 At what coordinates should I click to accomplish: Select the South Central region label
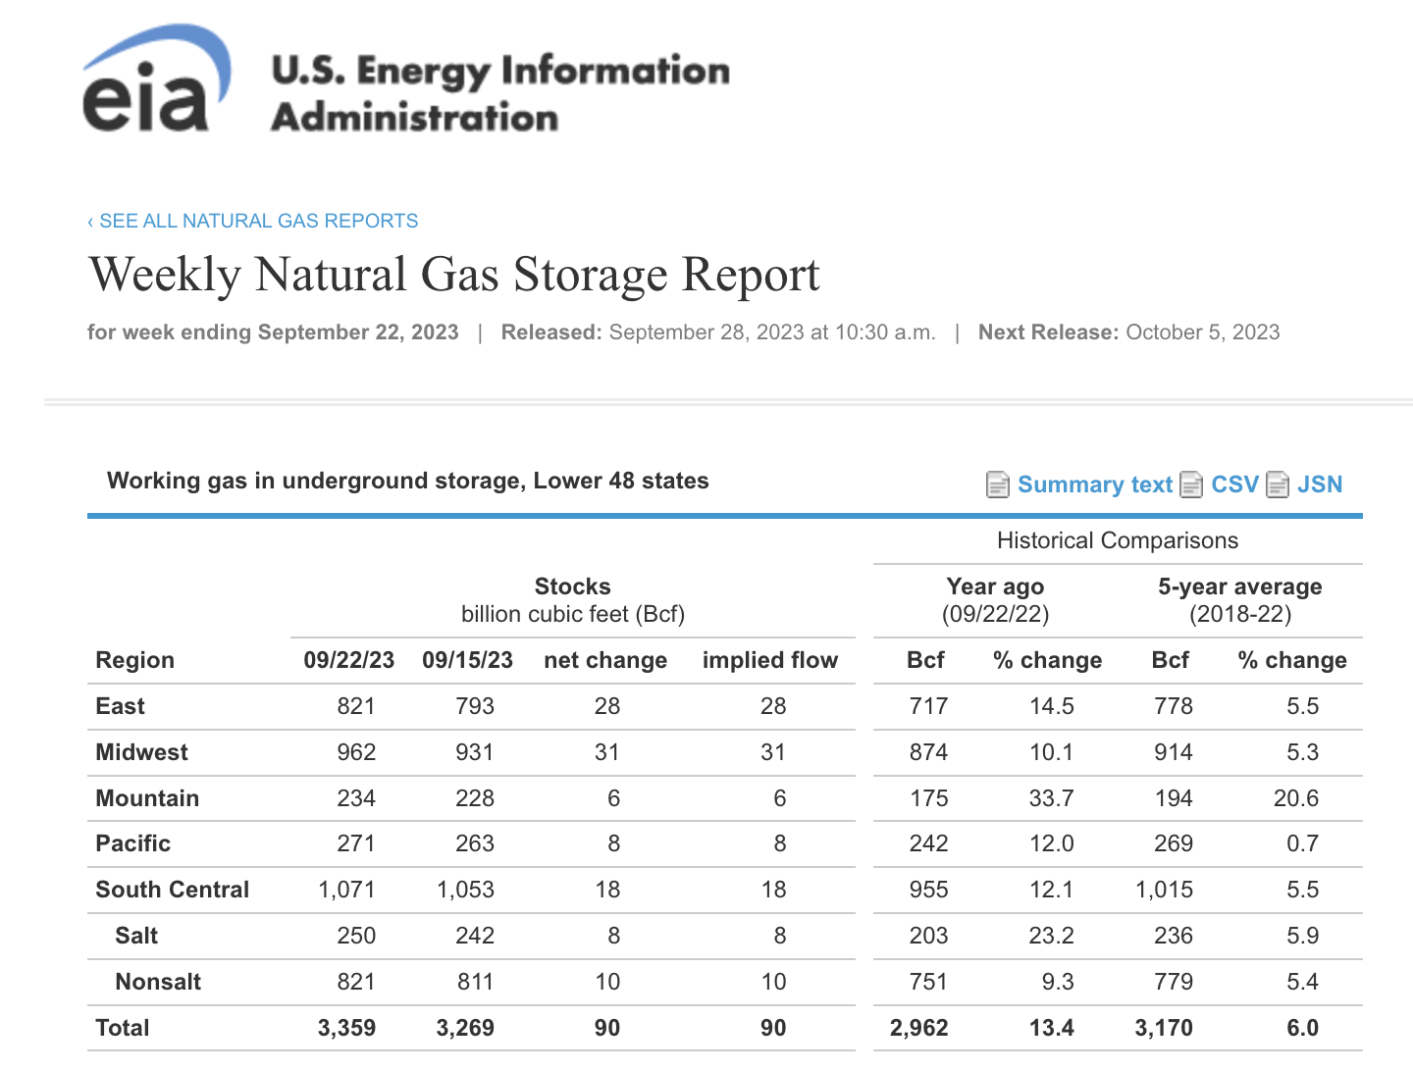172,890
